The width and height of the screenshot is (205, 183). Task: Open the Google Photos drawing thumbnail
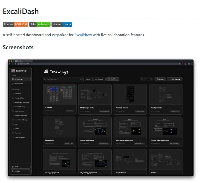coord(130,159)
